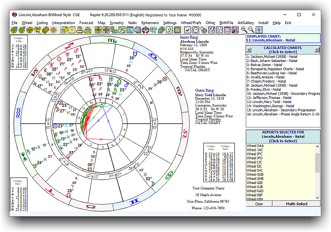Click the zoom out magnifier icon
The width and height of the screenshot is (331, 232).
251,30
